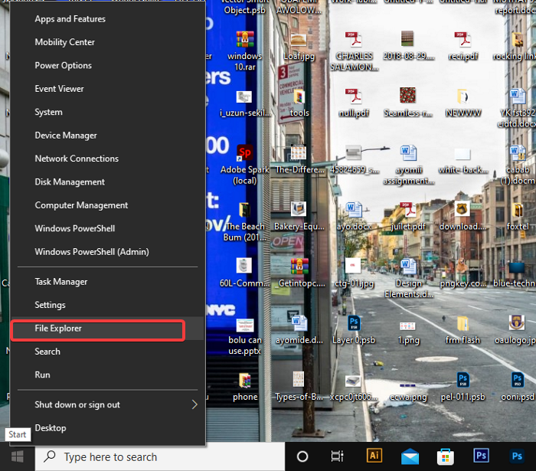Expand the Shut down or sign out submenu
Image resolution: width=536 pixels, height=471 pixels.
pos(77,404)
